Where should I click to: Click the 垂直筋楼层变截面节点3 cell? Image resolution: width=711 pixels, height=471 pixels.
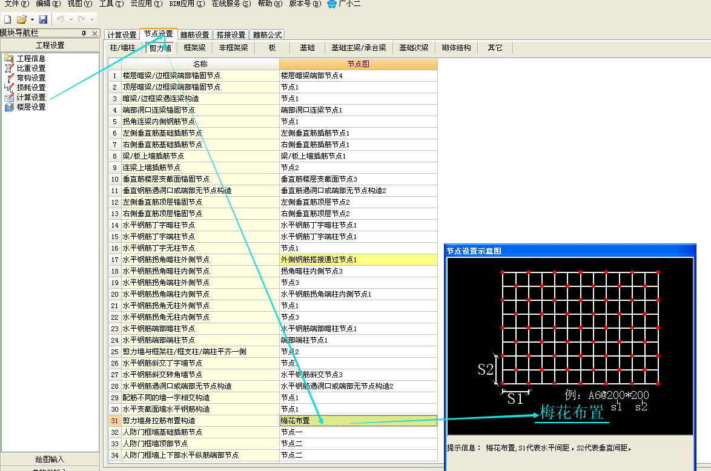pos(358,179)
